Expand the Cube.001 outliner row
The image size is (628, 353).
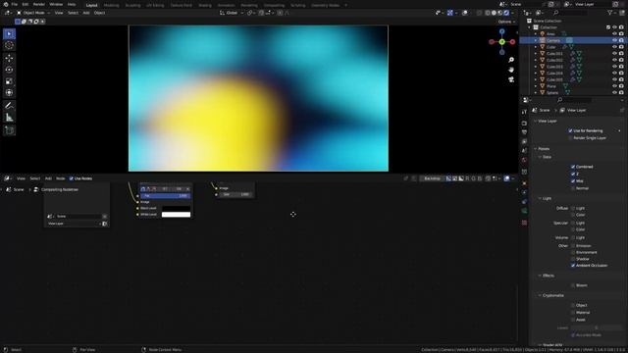coord(536,53)
